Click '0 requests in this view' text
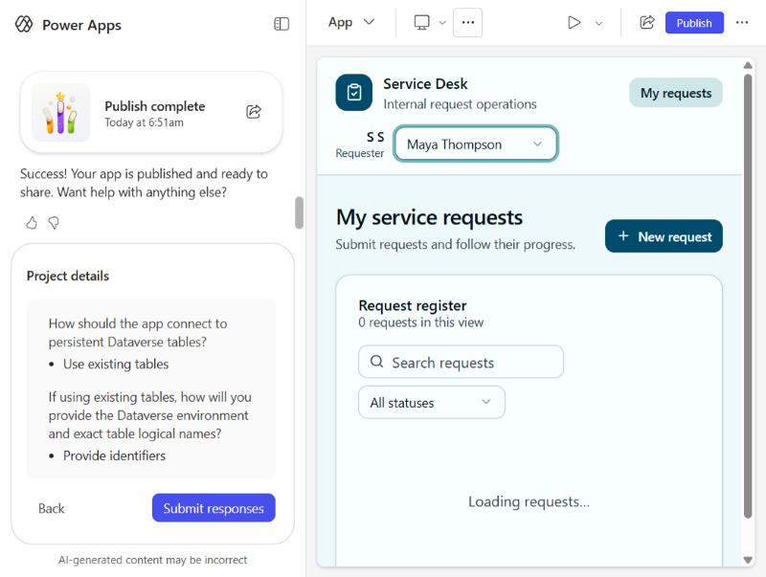The width and height of the screenshot is (766, 577). click(421, 322)
